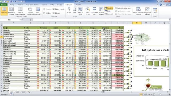Click into the formula bar input
Screen dimensions: 171x96
pos(101,20)
